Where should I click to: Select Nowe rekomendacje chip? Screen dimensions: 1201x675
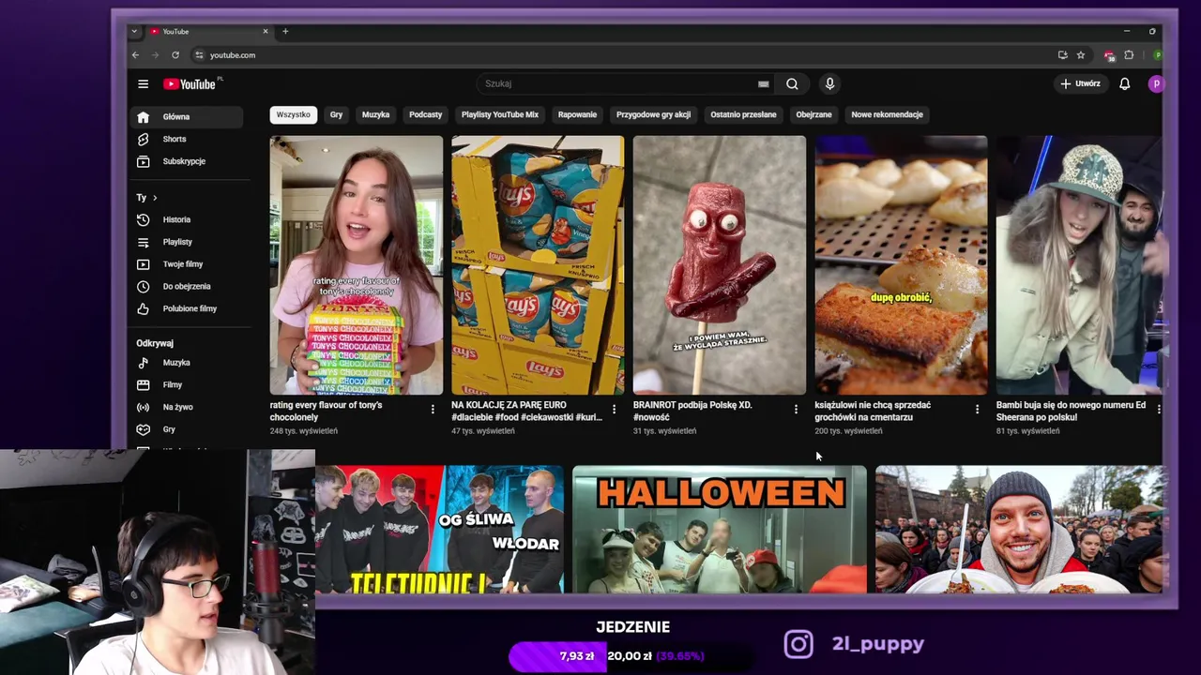887,115
